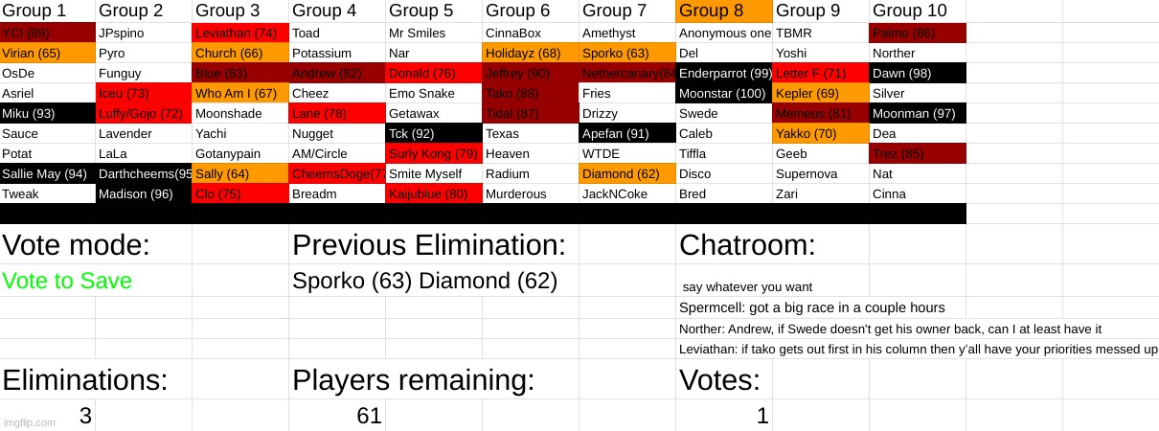
Task: Select the Virian (65) cell
Action: tap(48, 54)
